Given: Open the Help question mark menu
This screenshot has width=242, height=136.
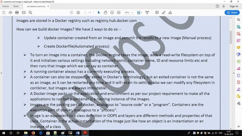Looking at the screenshot, I should pyautogui.click(x=217, y=6).
